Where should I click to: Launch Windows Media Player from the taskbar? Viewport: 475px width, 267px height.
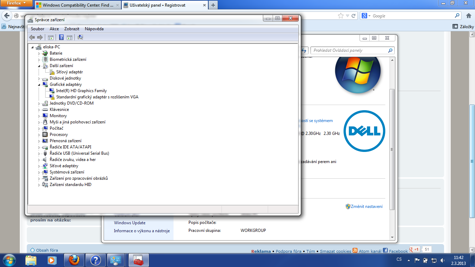(52, 260)
